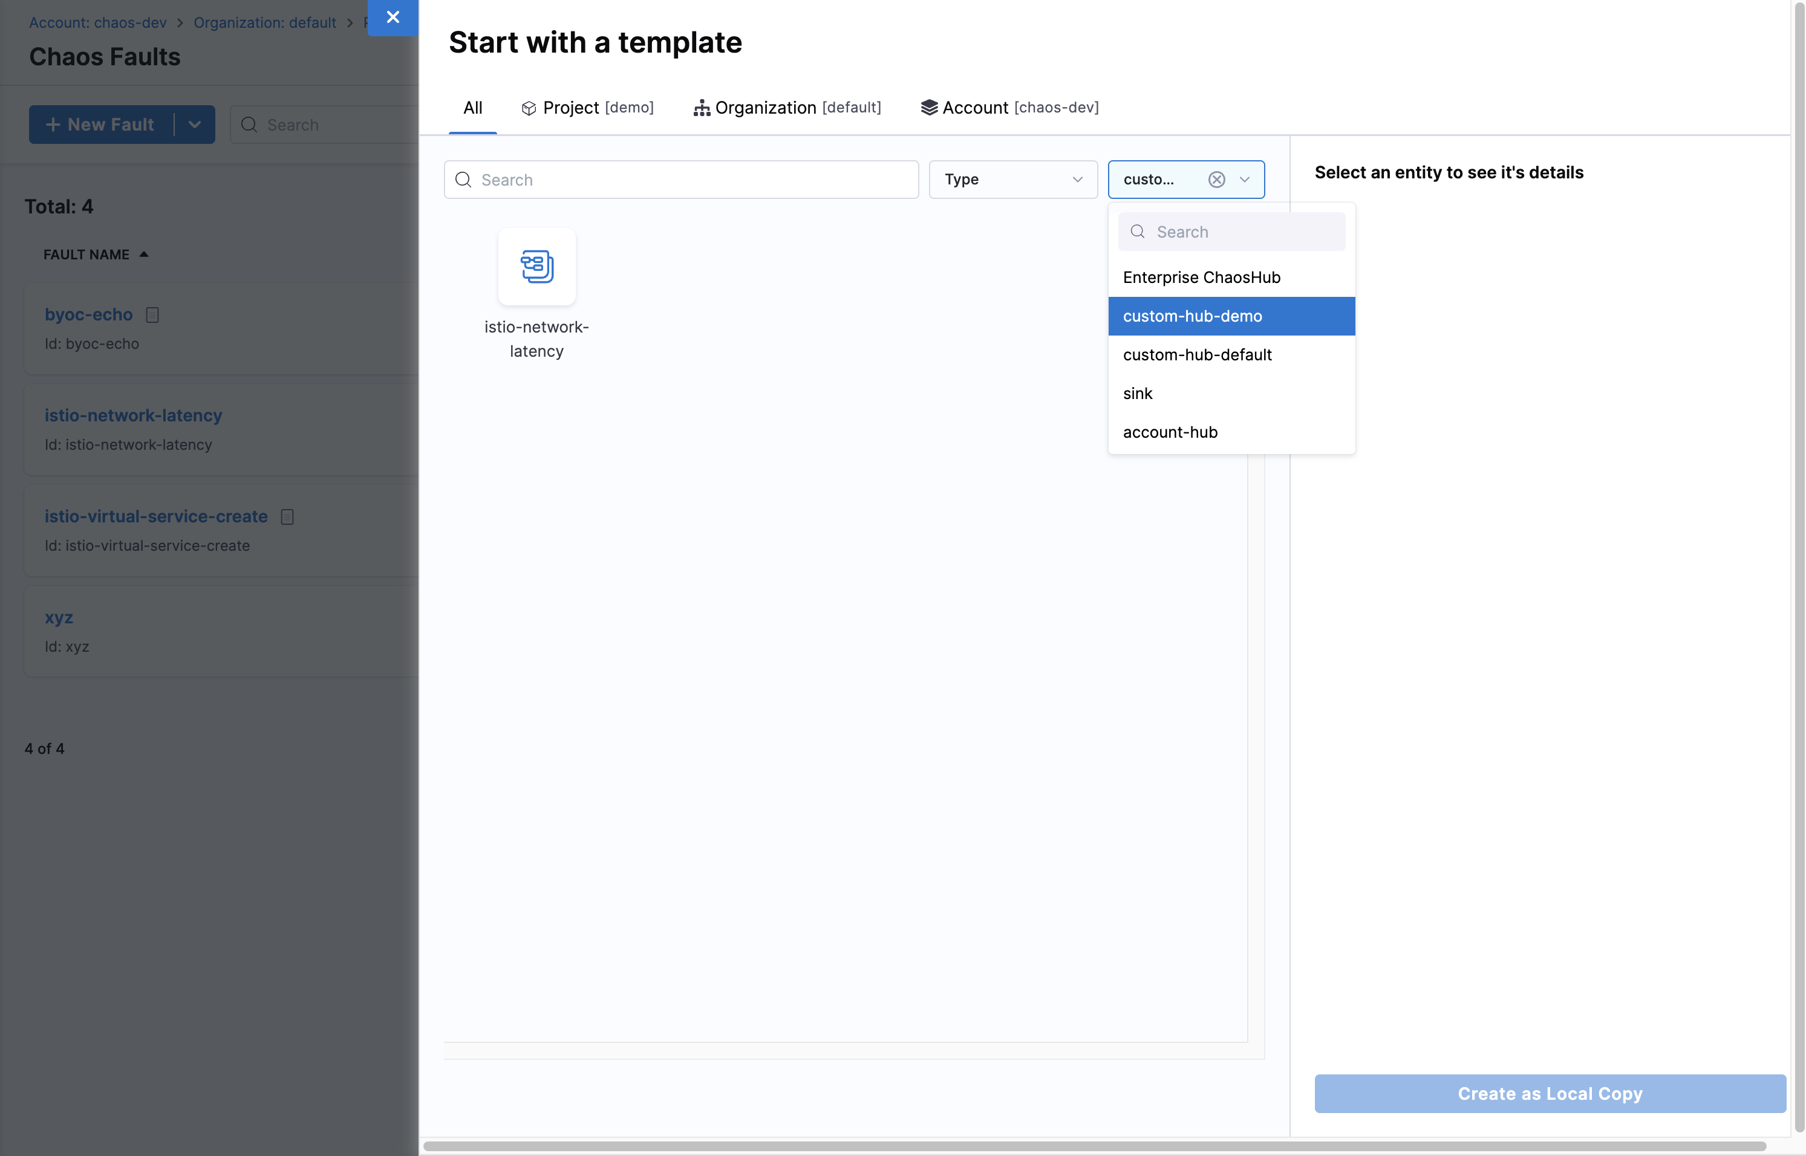
Task: Sort by the FAULT NAME arrow icon
Action: [x=144, y=255]
